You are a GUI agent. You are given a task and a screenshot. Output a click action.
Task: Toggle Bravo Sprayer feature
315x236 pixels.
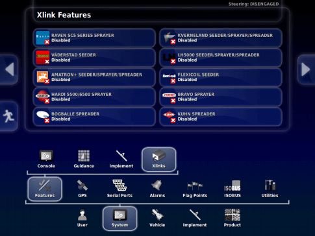pyautogui.click(x=221, y=97)
